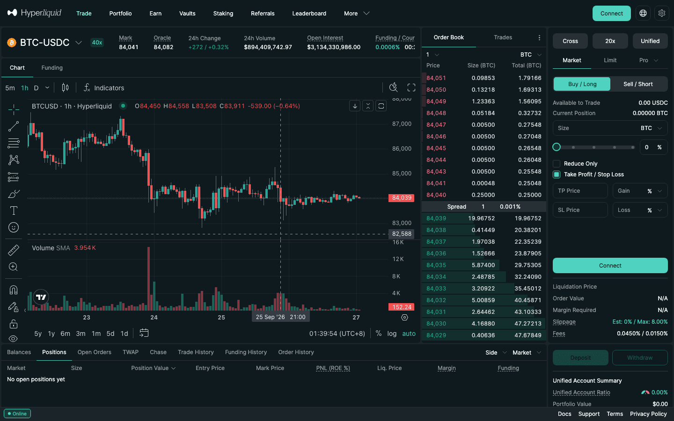Collapse the chart pane with X arrows icon

pyautogui.click(x=368, y=106)
